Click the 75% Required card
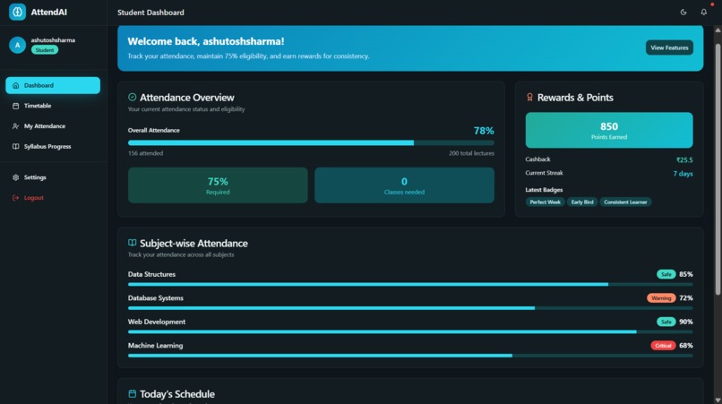Screen dimensions: 722x404 [x=218, y=185]
